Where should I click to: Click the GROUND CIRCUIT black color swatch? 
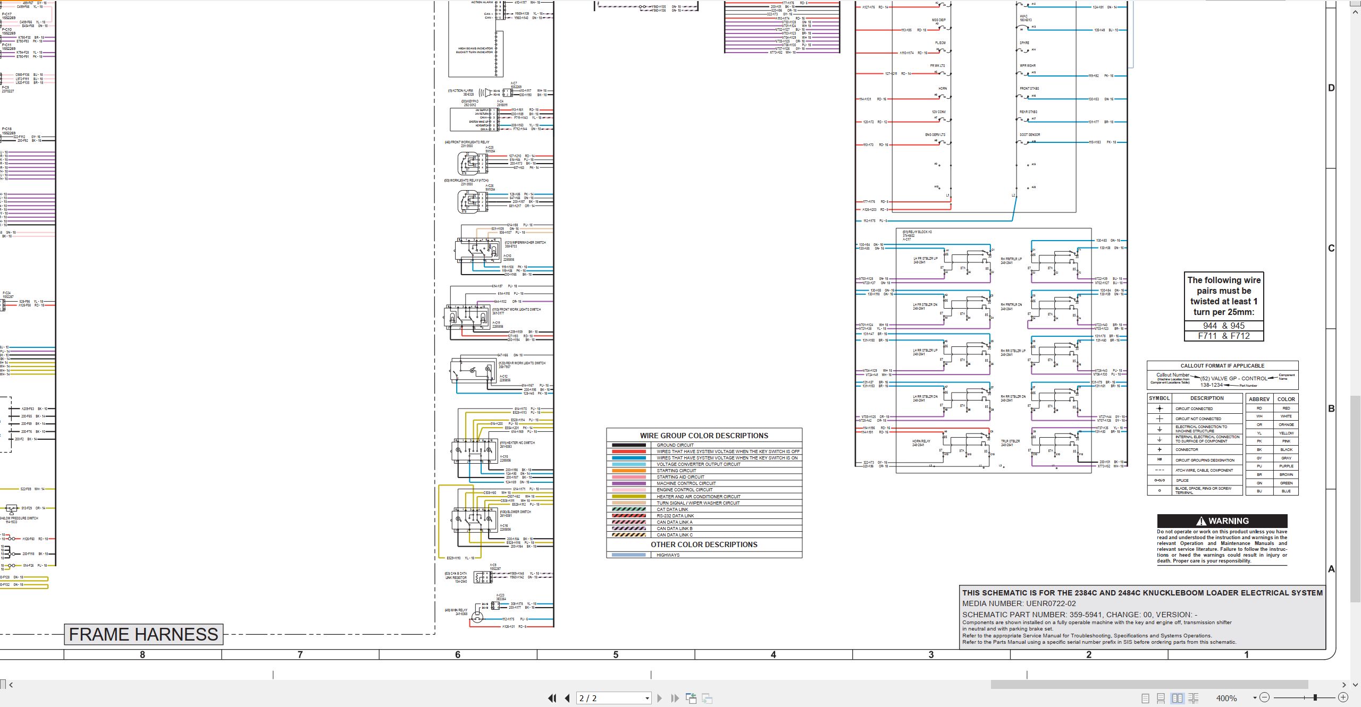628,445
